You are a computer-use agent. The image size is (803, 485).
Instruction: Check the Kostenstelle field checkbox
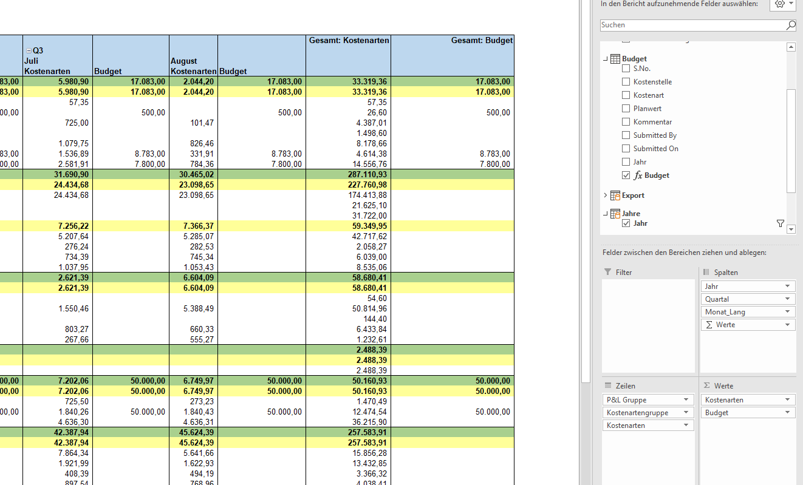(x=626, y=82)
